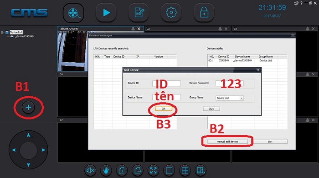The image size is (319, 178).
Task: Pan camera up with PTZ up arrow
Action: pos(28,135)
